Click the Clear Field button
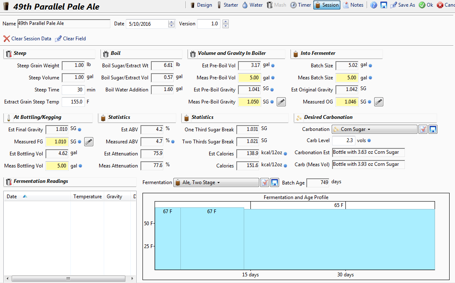The width and height of the screenshot is (455, 283). coord(70,39)
